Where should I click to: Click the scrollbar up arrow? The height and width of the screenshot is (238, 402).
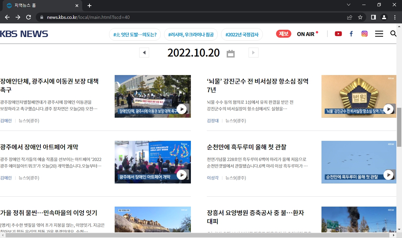click(399, 26)
